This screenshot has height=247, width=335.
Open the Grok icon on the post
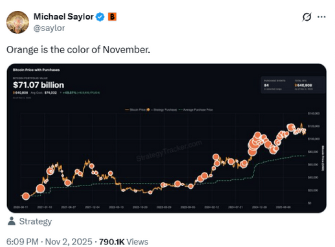tap(307, 18)
